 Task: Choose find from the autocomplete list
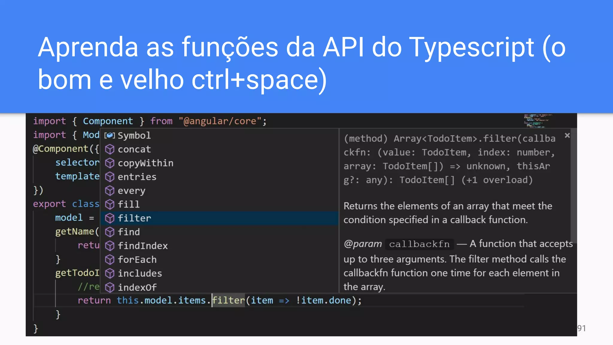coord(219,232)
